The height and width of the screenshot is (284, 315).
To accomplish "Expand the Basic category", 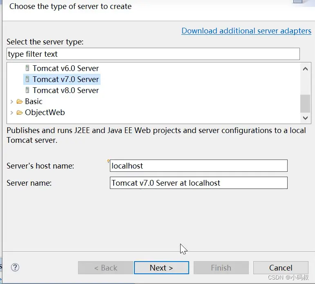I will point(12,102).
